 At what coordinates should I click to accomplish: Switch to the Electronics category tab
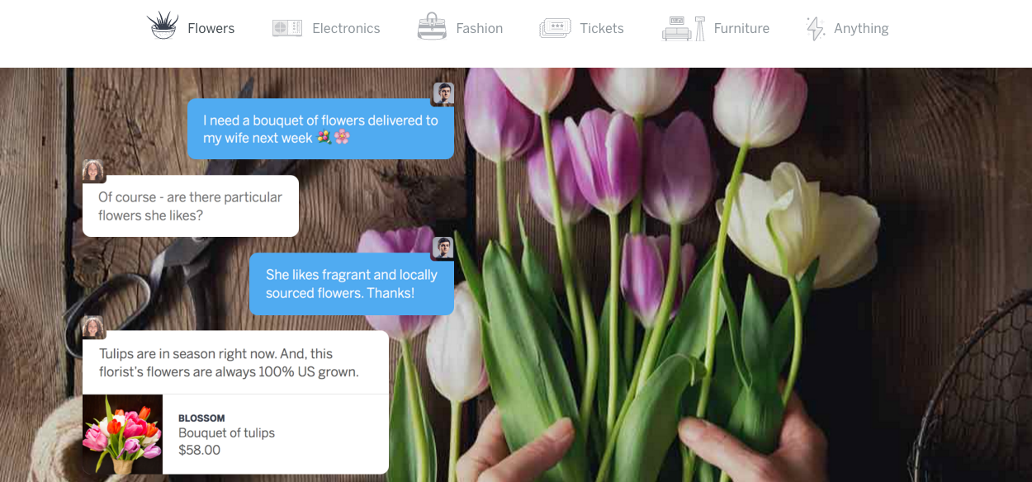[x=326, y=28]
